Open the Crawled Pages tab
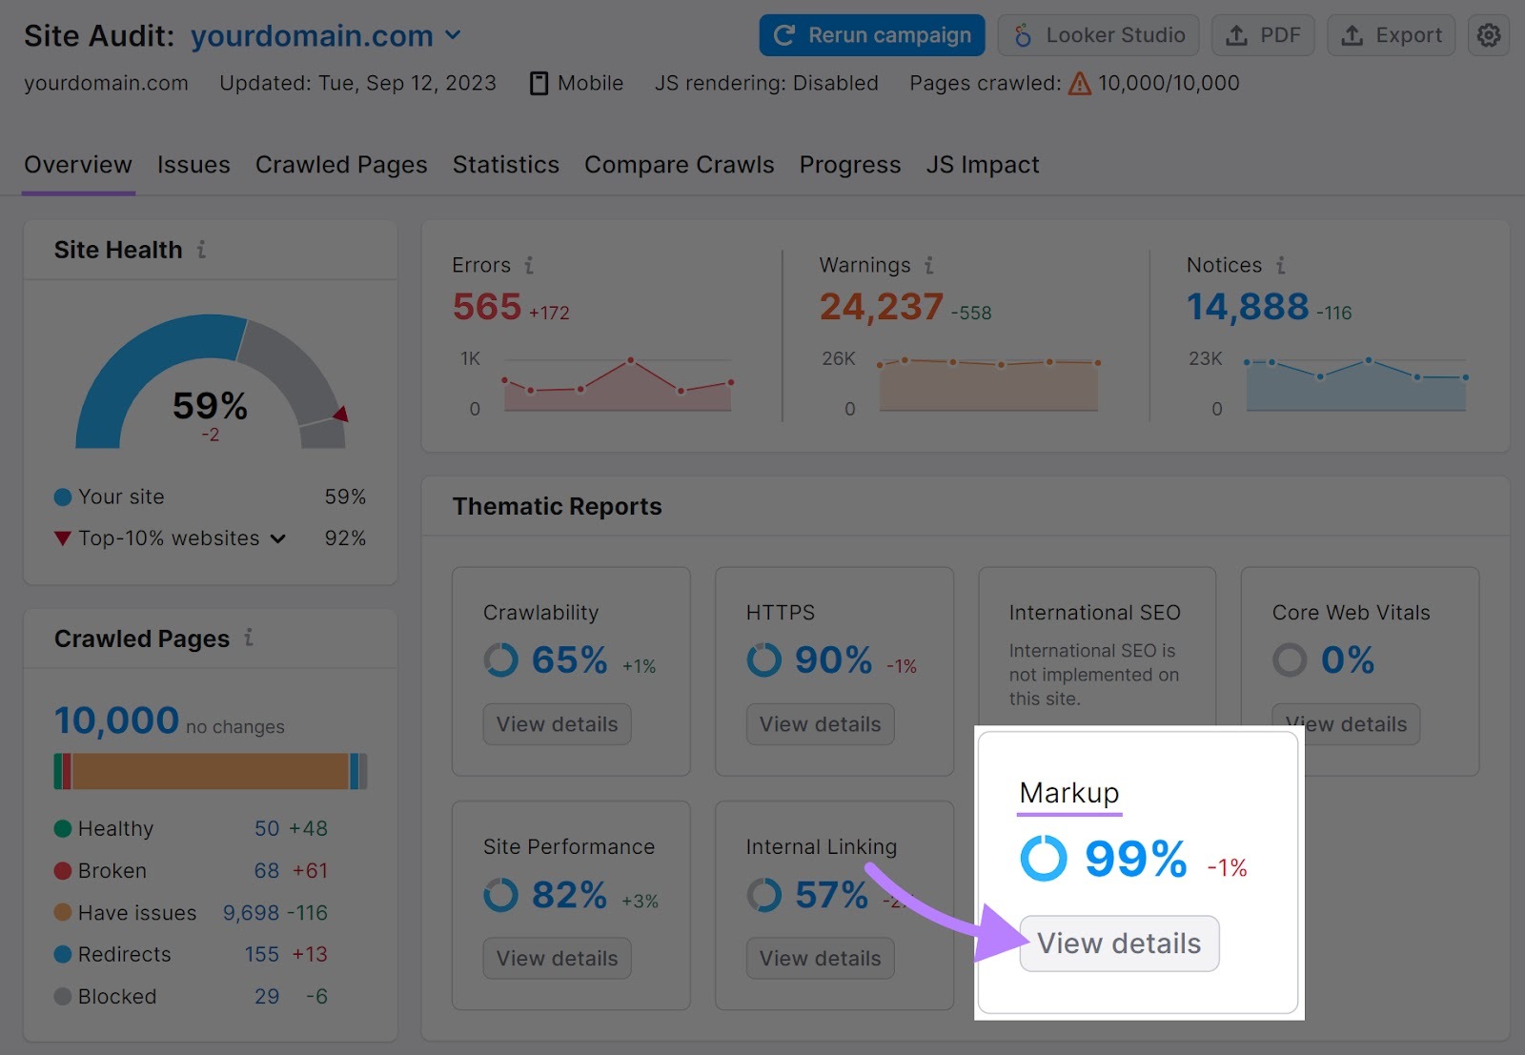This screenshot has height=1055, width=1525. point(341,165)
